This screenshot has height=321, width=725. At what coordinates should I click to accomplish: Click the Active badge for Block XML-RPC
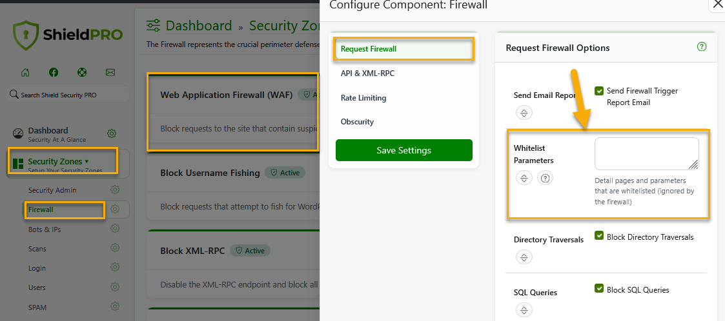point(250,250)
